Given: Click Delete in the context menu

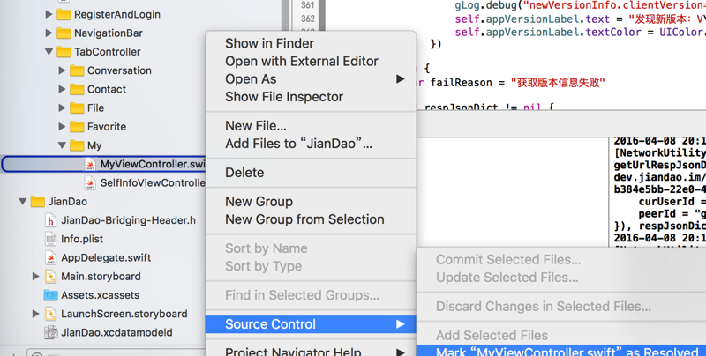Looking at the screenshot, I should click(244, 172).
